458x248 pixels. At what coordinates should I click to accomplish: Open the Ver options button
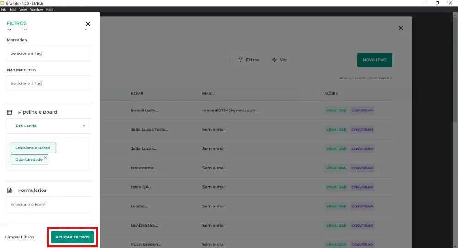click(280, 60)
